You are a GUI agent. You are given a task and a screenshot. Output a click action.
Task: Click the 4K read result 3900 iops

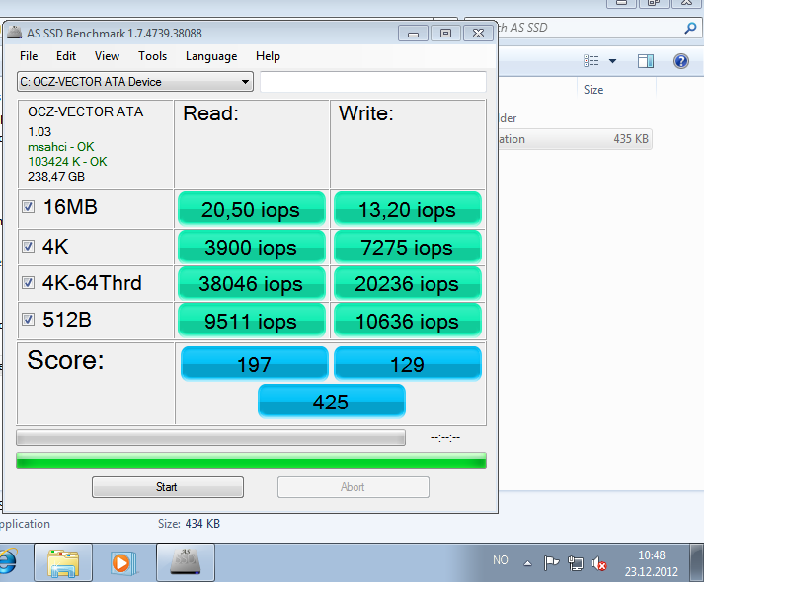pyautogui.click(x=252, y=247)
